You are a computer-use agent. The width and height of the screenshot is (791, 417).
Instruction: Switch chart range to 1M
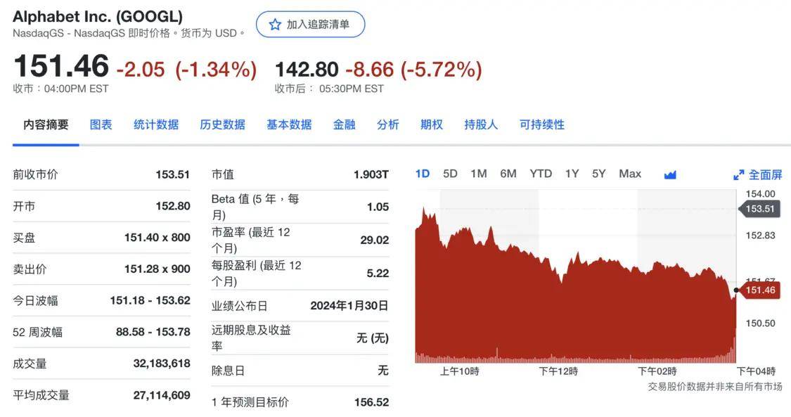coord(479,174)
